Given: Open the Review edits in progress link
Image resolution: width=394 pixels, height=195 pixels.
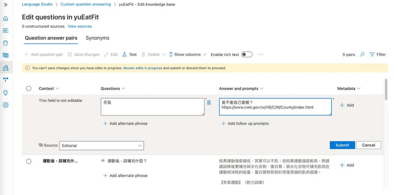Looking at the screenshot, I should click(143, 68).
